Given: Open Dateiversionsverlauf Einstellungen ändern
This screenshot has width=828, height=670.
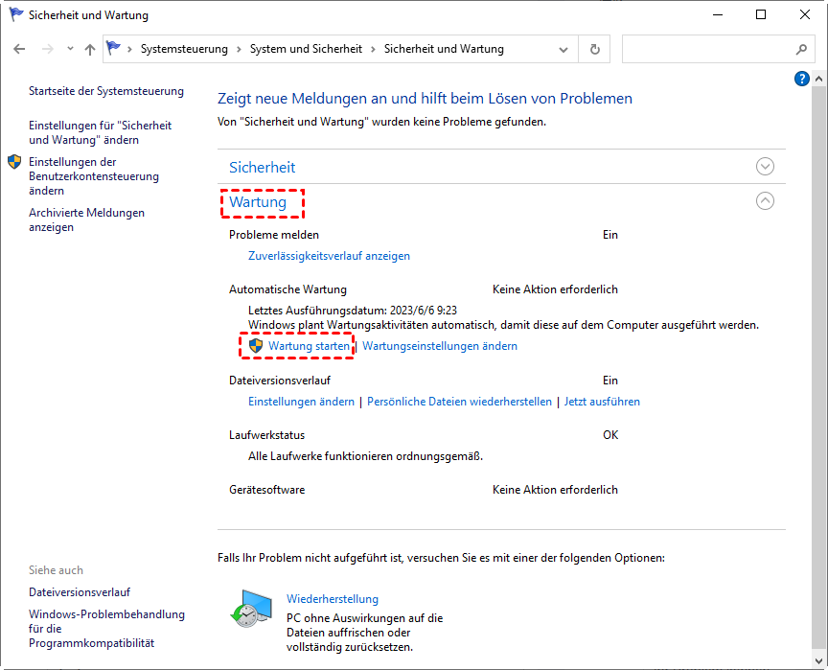Looking at the screenshot, I should tap(301, 402).
